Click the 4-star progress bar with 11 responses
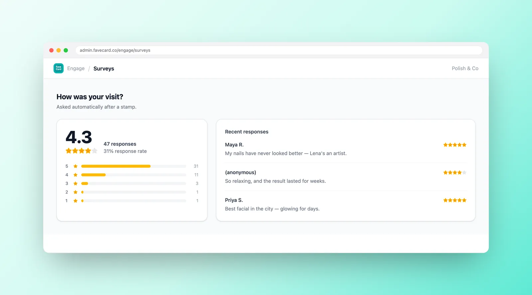Image resolution: width=532 pixels, height=295 pixels. (134, 175)
